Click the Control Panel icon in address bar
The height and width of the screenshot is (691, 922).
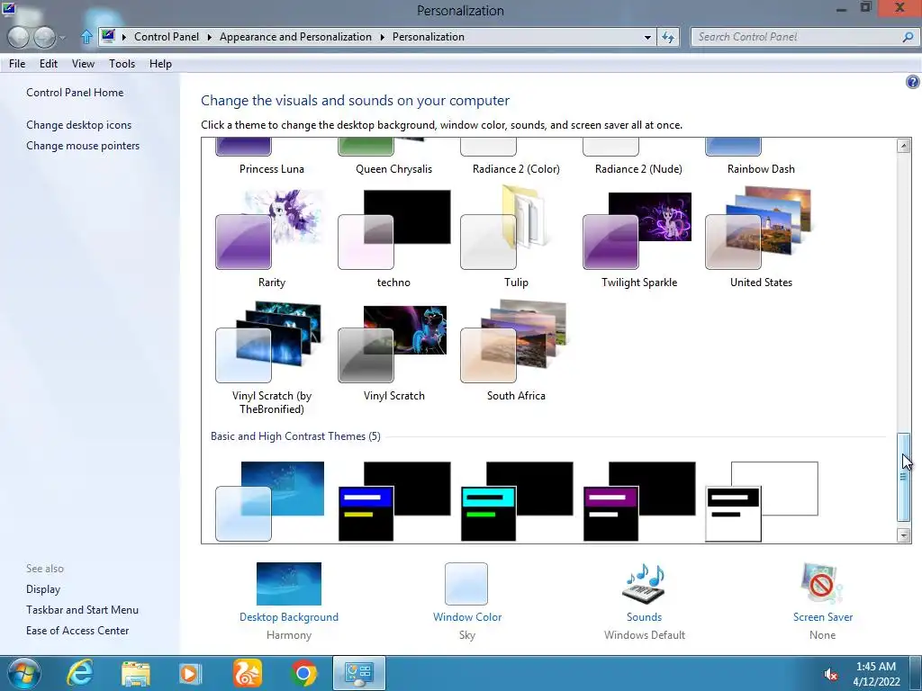108,36
